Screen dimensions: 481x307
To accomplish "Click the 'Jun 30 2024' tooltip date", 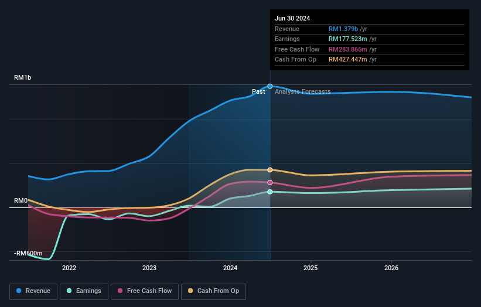I will click(x=292, y=18).
